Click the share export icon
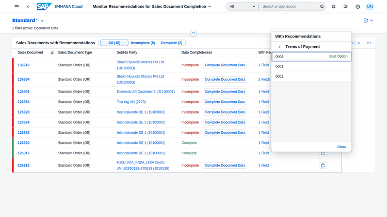The height and width of the screenshot is (217, 387). click(x=366, y=21)
